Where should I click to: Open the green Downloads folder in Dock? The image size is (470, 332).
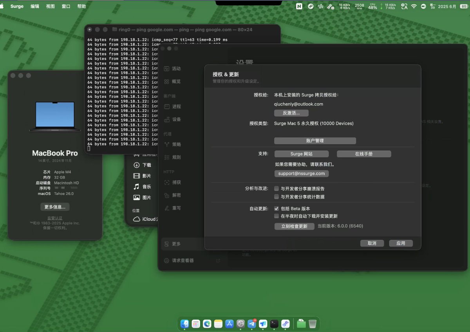pos(301,324)
